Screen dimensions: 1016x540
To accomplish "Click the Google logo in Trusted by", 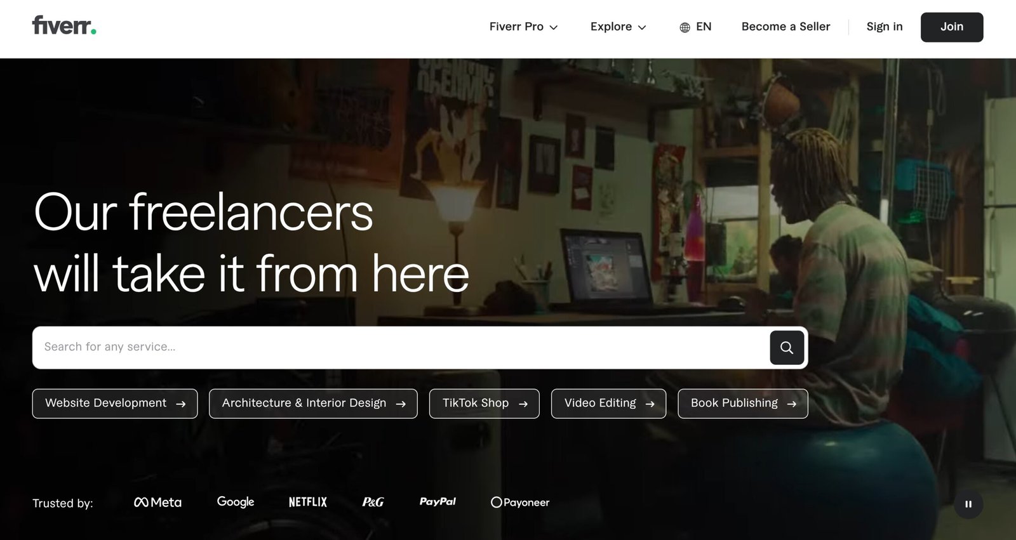I will (x=236, y=502).
